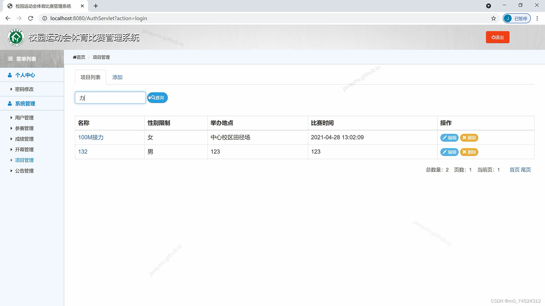Edit the 100M接力 row
Image resolution: width=545 pixels, height=306 pixels.
pyautogui.click(x=449, y=138)
